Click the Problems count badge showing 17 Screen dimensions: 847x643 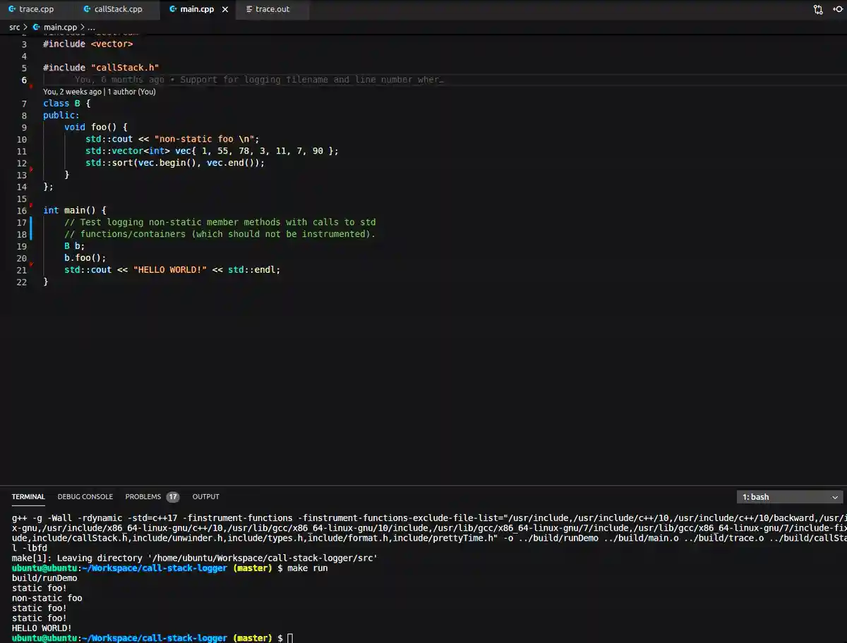(x=172, y=496)
